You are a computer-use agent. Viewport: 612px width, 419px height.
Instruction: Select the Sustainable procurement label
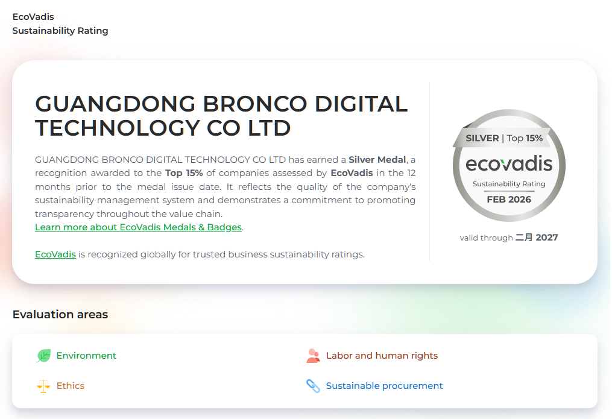[384, 386]
